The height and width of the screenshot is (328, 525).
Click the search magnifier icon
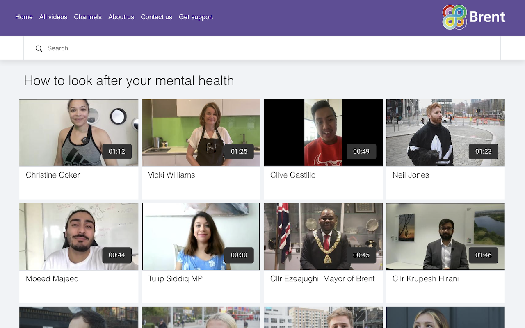39,48
